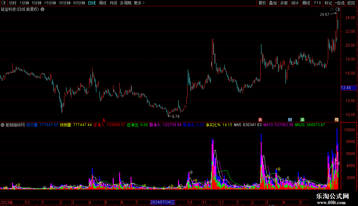Click the MA20 value 364073.47

[316, 125]
